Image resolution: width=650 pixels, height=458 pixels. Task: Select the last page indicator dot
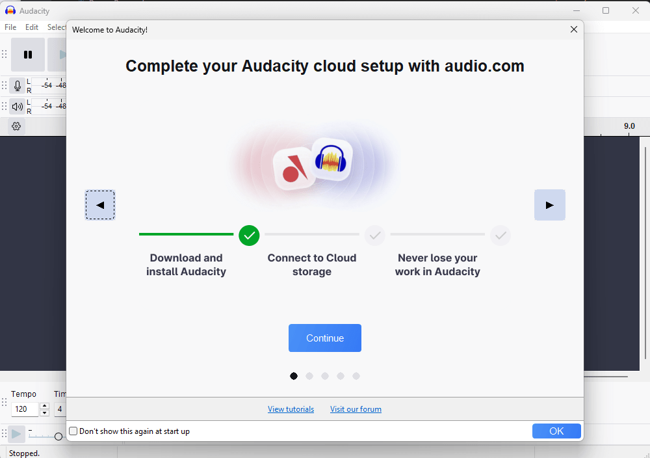pos(356,376)
